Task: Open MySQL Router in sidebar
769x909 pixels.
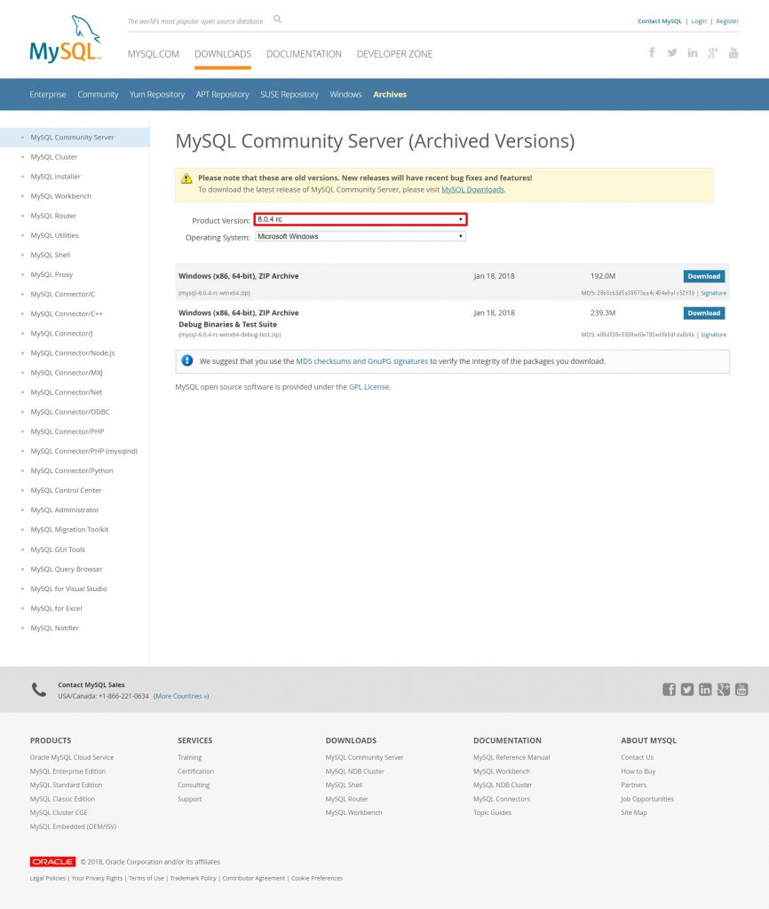Action: 53,216
